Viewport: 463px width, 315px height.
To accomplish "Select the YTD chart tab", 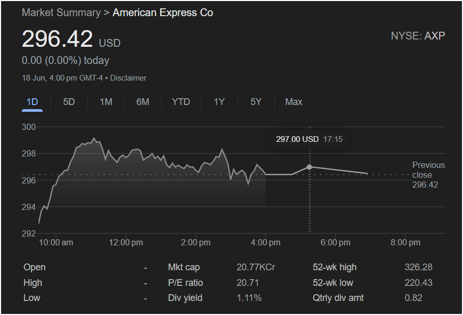I will coord(181,102).
